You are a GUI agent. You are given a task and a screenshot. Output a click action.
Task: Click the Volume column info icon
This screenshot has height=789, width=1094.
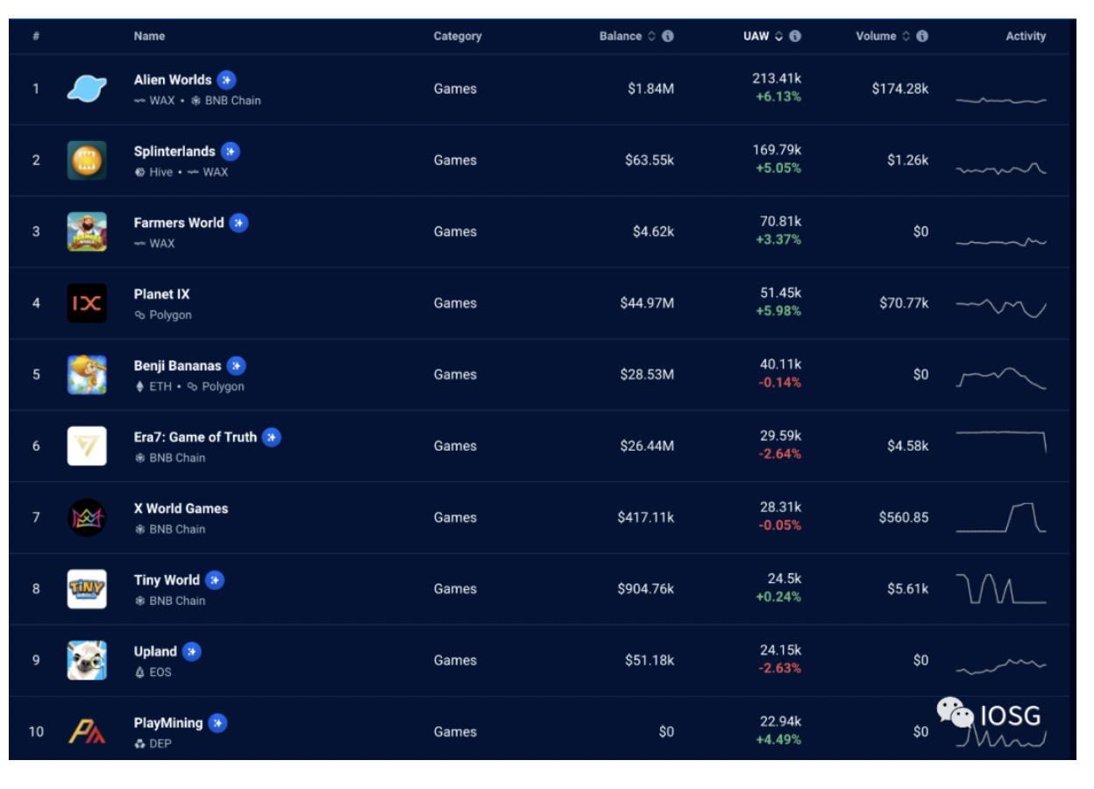coord(922,36)
